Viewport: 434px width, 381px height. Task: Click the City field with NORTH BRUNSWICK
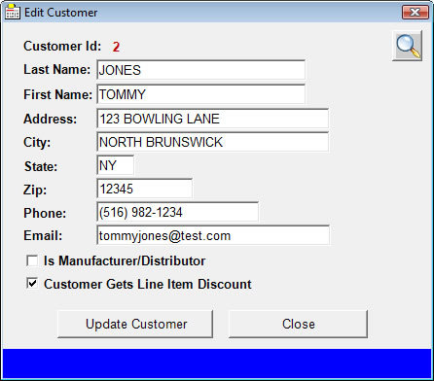tap(212, 142)
